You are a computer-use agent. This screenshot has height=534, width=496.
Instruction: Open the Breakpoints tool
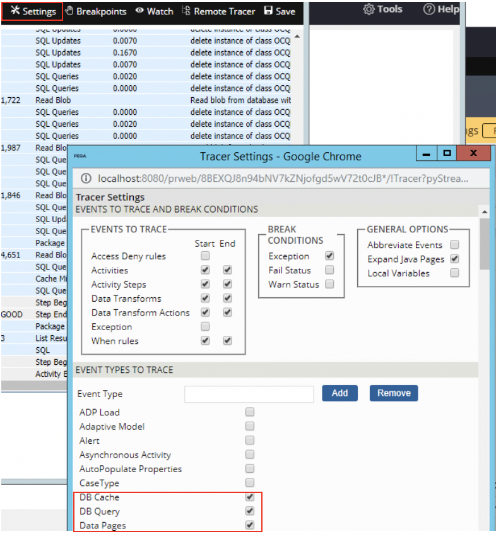tap(96, 11)
